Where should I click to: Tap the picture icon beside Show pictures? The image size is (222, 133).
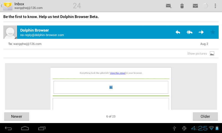click(x=212, y=53)
